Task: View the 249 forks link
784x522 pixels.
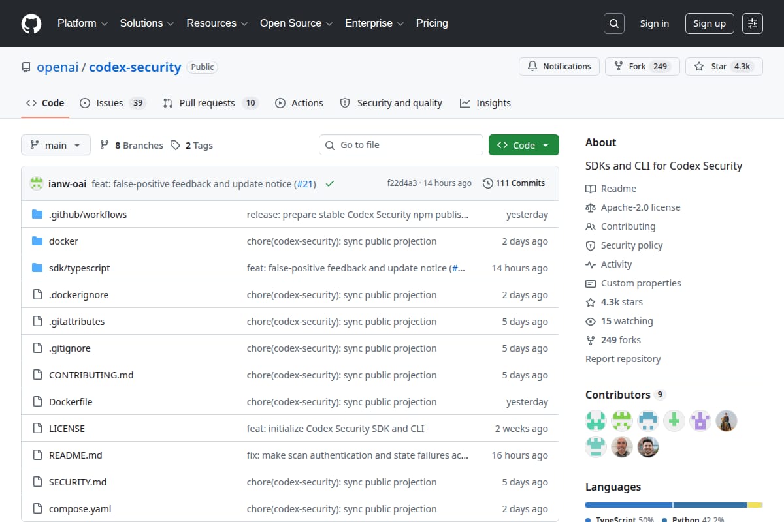Action: [613, 340]
